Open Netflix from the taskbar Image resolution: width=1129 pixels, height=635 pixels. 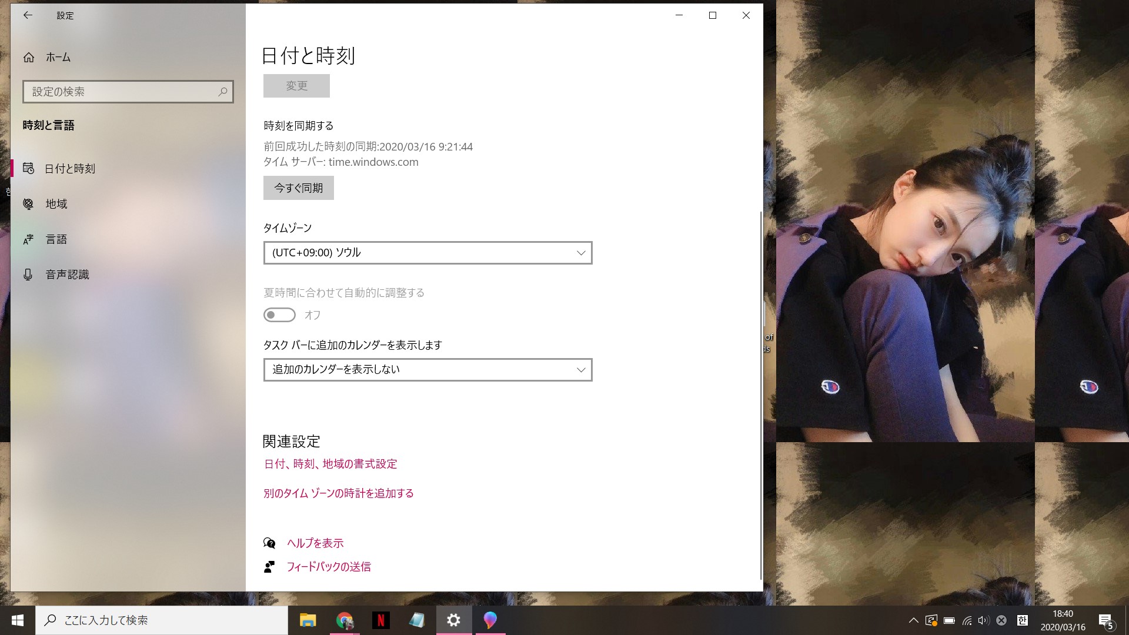(x=380, y=620)
